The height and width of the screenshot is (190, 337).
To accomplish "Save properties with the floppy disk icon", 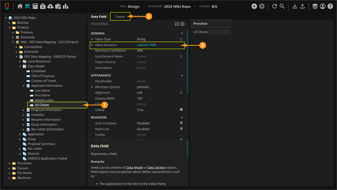I will [x=177, y=24].
